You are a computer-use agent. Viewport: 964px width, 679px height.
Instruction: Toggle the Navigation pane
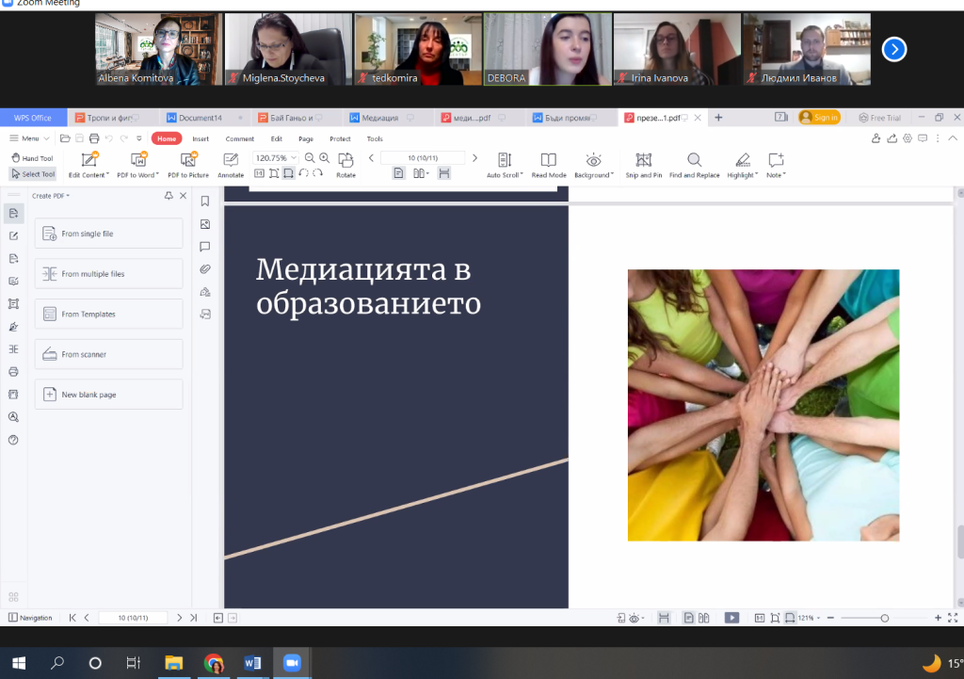coord(30,618)
